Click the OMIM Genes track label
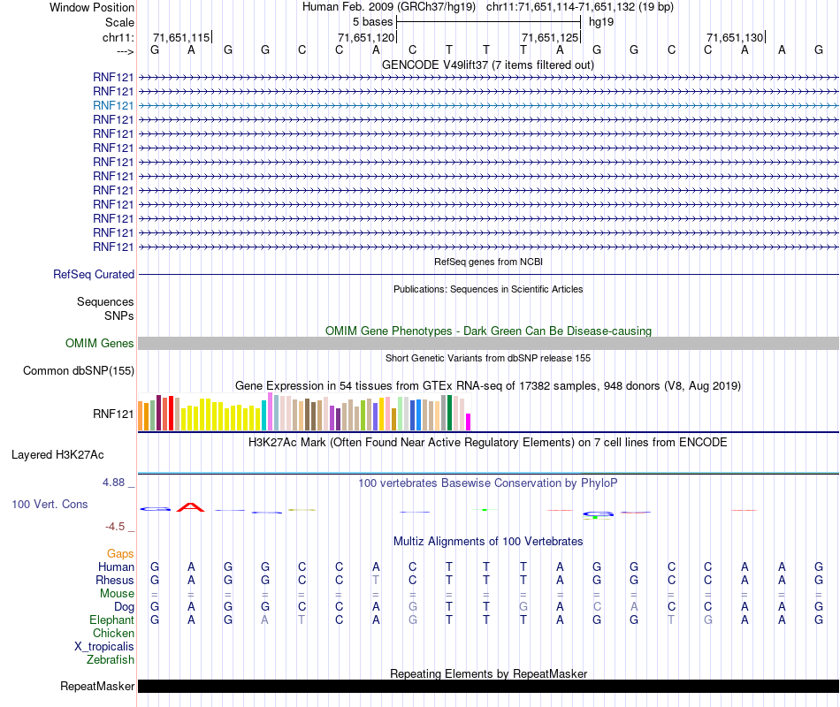This screenshot has height=707, width=840. coord(100,344)
